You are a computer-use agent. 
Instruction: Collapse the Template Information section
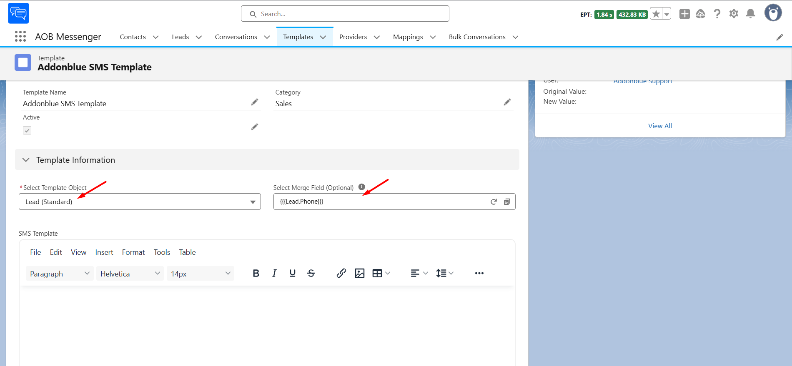[x=26, y=160]
